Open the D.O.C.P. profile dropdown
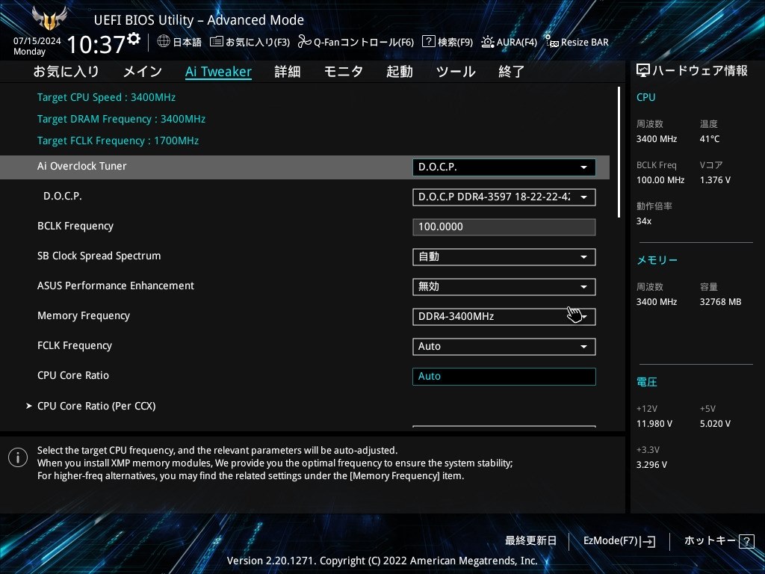Image resolution: width=765 pixels, height=574 pixels. [x=504, y=197]
